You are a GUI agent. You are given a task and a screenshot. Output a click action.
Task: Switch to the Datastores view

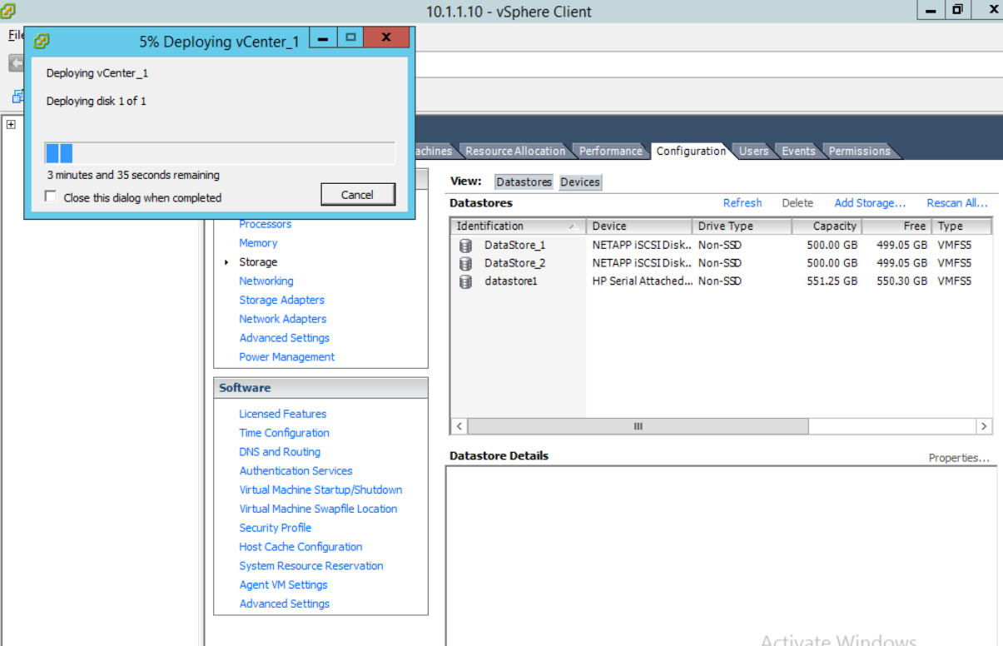coord(524,181)
